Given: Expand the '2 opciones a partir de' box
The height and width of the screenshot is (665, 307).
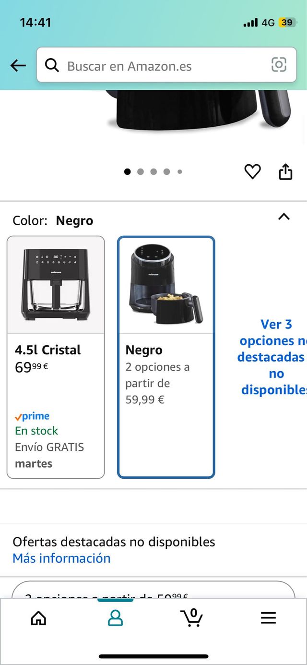Looking at the screenshot, I should click(x=153, y=592).
